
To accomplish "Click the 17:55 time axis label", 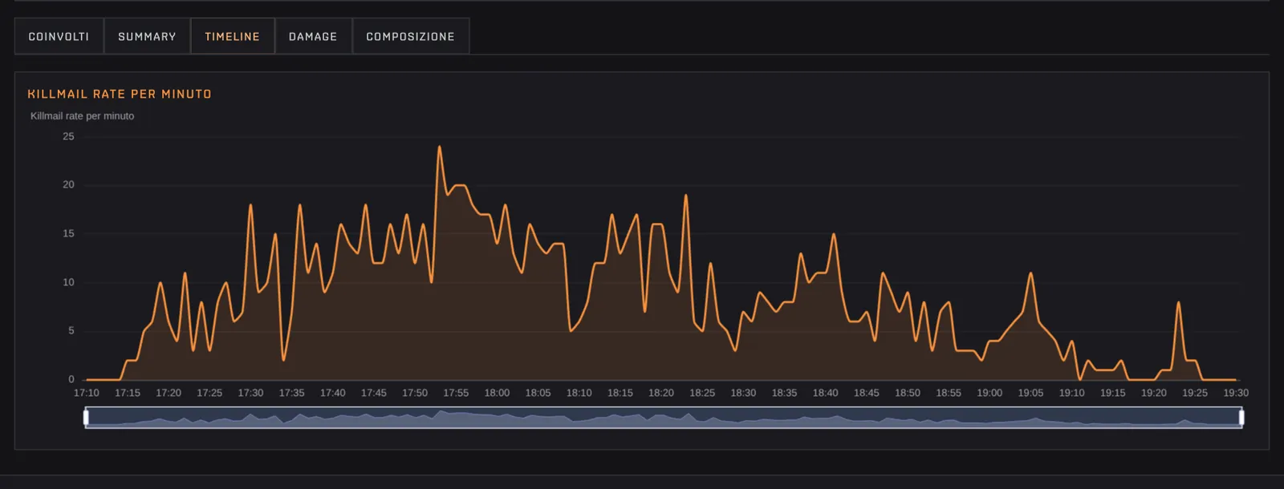I will coord(456,393).
